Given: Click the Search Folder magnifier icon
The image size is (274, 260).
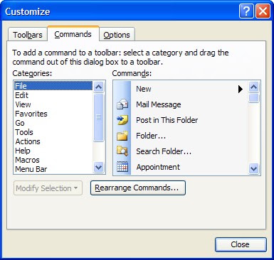Looking at the screenshot, I should click(x=122, y=151).
